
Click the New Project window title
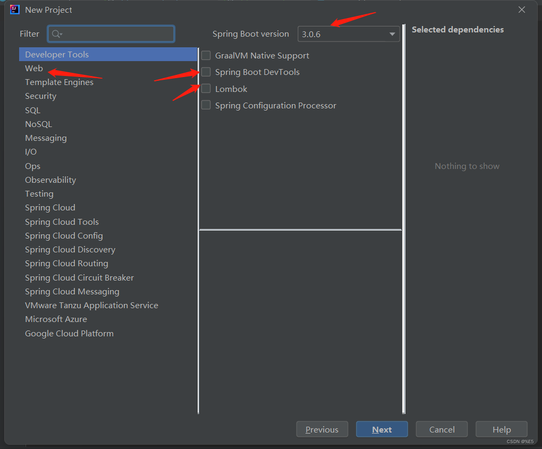[x=48, y=10]
